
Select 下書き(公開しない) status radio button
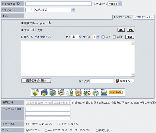click(27, 124)
